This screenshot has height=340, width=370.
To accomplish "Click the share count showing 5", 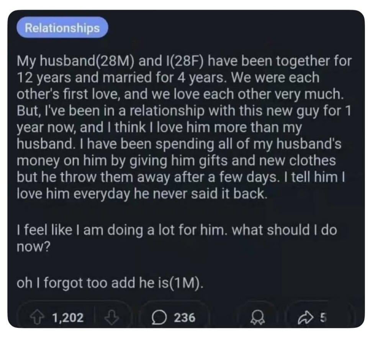I will tap(323, 318).
